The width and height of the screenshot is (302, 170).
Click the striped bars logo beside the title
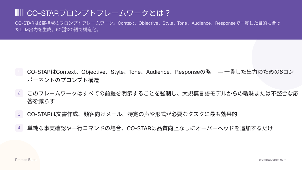tap(19, 13)
